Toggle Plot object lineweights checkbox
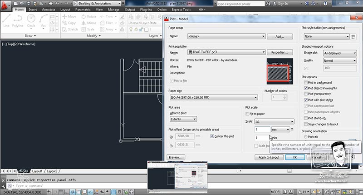 coord(305,88)
